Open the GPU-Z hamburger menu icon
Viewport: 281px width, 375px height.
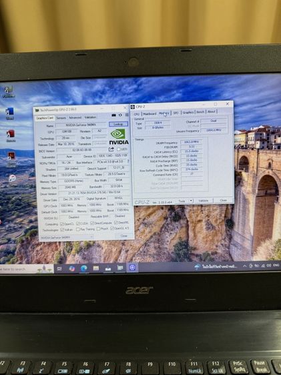pyautogui.click(x=127, y=115)
